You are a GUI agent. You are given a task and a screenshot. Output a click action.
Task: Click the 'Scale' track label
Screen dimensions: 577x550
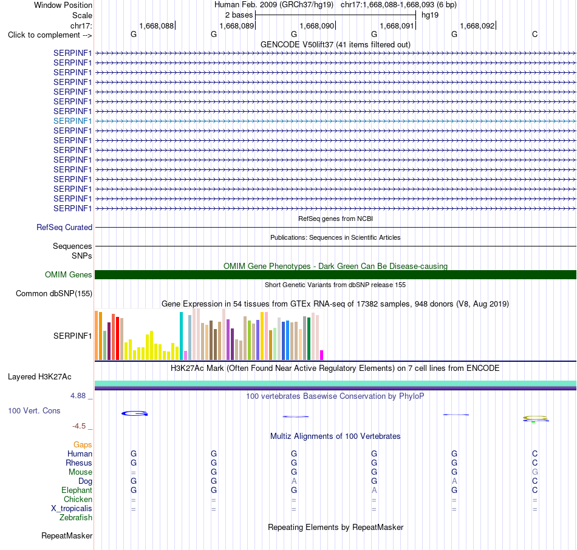coord(82,15)
